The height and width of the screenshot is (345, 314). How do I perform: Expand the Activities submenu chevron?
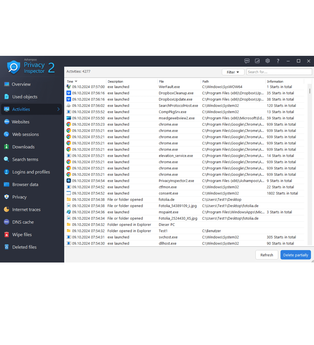(x=58, y=109)
